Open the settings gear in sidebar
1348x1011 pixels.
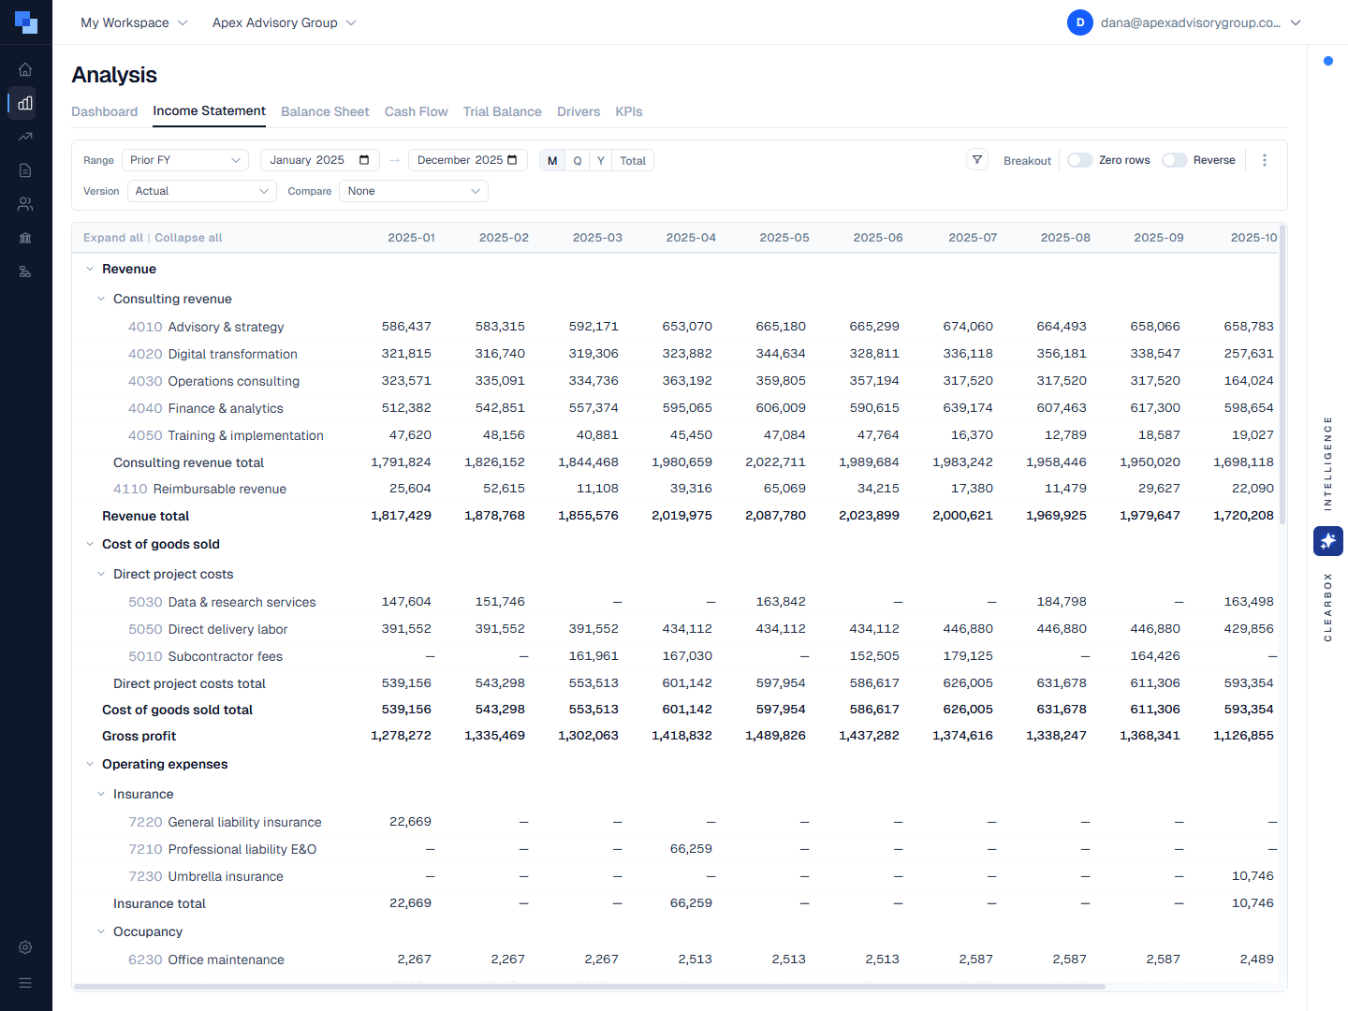(x=25, y=947)
